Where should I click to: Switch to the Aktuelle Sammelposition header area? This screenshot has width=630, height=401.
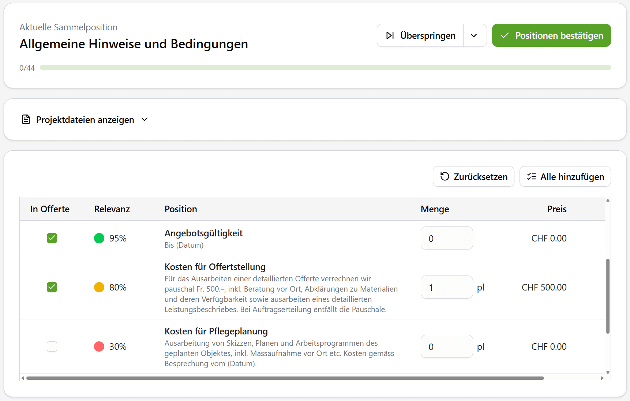coord(68,27)
